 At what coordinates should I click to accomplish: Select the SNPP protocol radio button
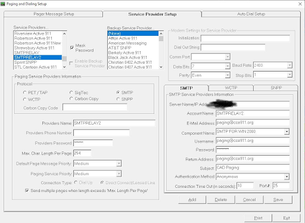[x=118, y=99]
